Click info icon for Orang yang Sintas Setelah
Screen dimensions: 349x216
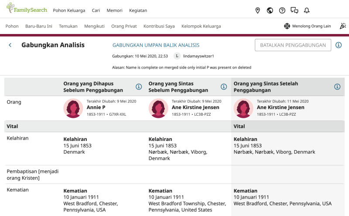337,87
